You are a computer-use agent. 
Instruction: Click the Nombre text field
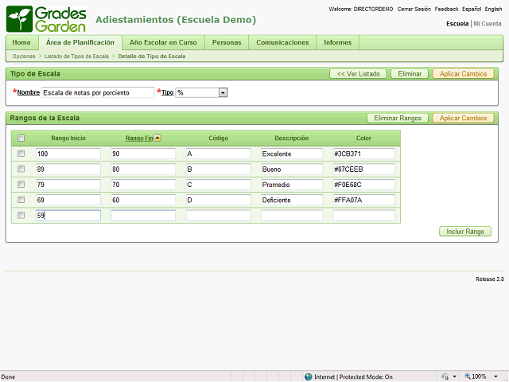(x=97, y=92)
